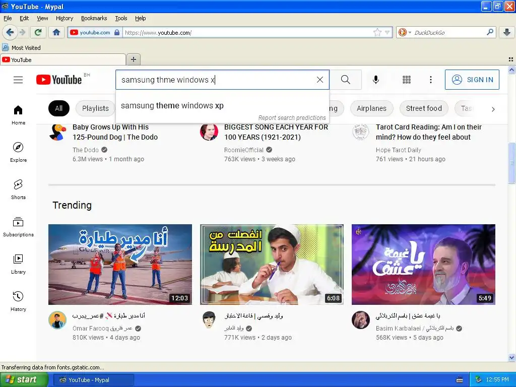Open the Windows start button
The image size is (516, 387).
pos(24,380)
